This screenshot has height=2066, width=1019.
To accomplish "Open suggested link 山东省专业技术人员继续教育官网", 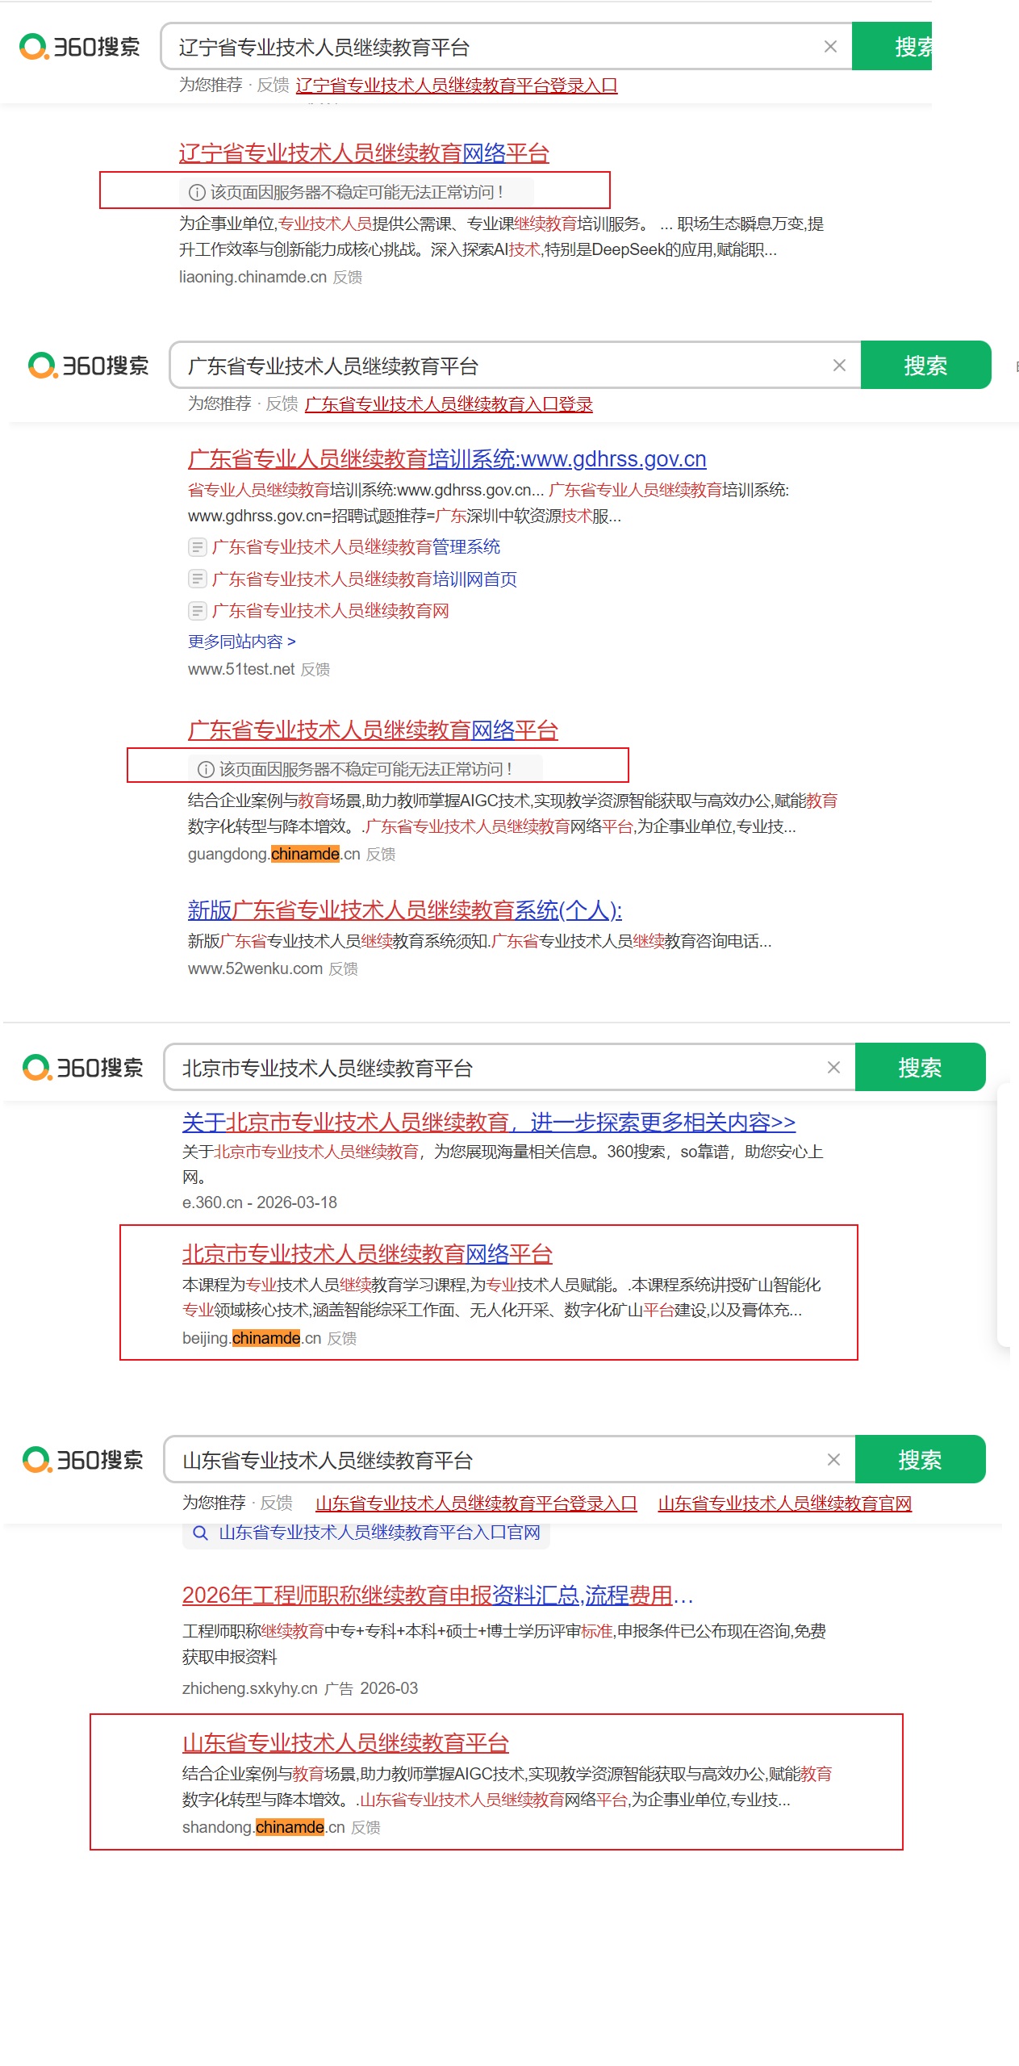I will (785, 1503).
